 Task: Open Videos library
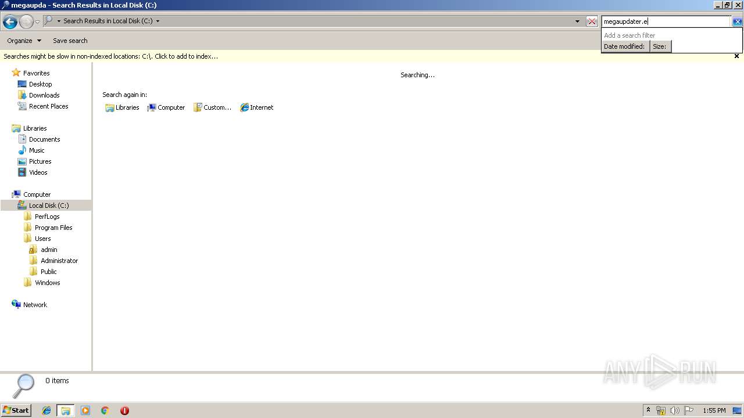click(x=38, y=172)
